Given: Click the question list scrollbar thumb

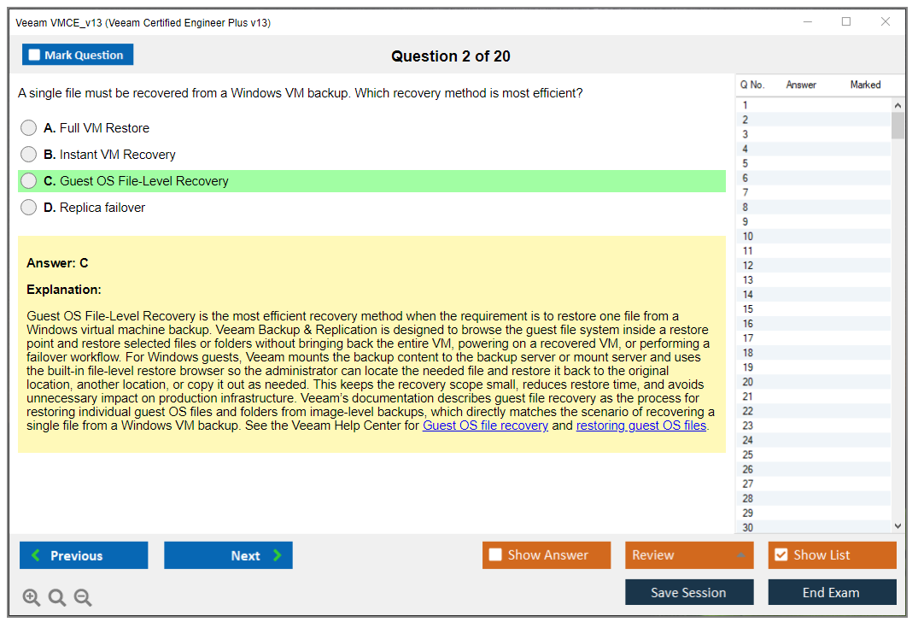Looking at the screenshot, I should coord(898,125).
